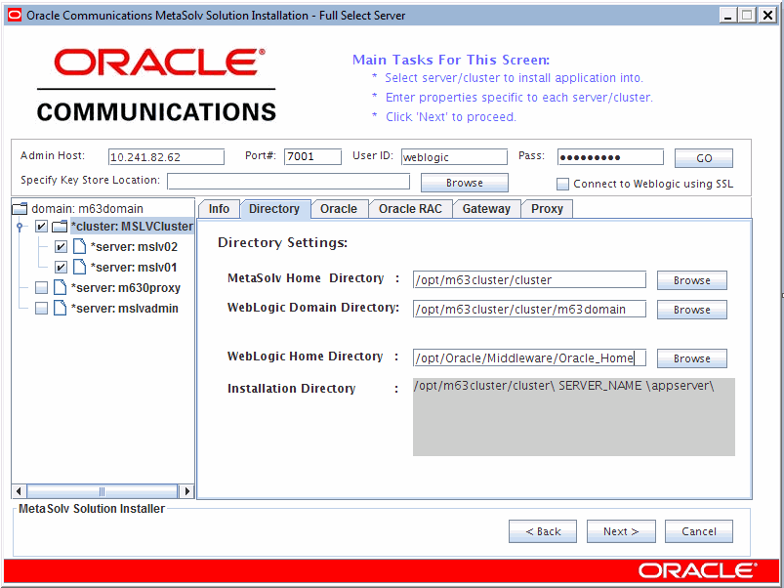Open the Gateway tab
Screen dimensions: 784x588
486,208
